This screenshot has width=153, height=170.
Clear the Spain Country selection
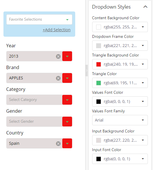pyautogui.click(x=58, y=144)
